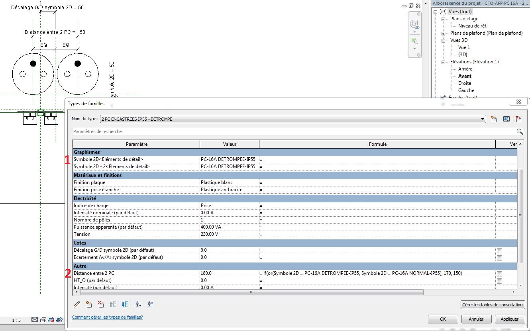Tick the Distance entre 2 PC checkbox
530x331 pixels.
click(499, 274)
